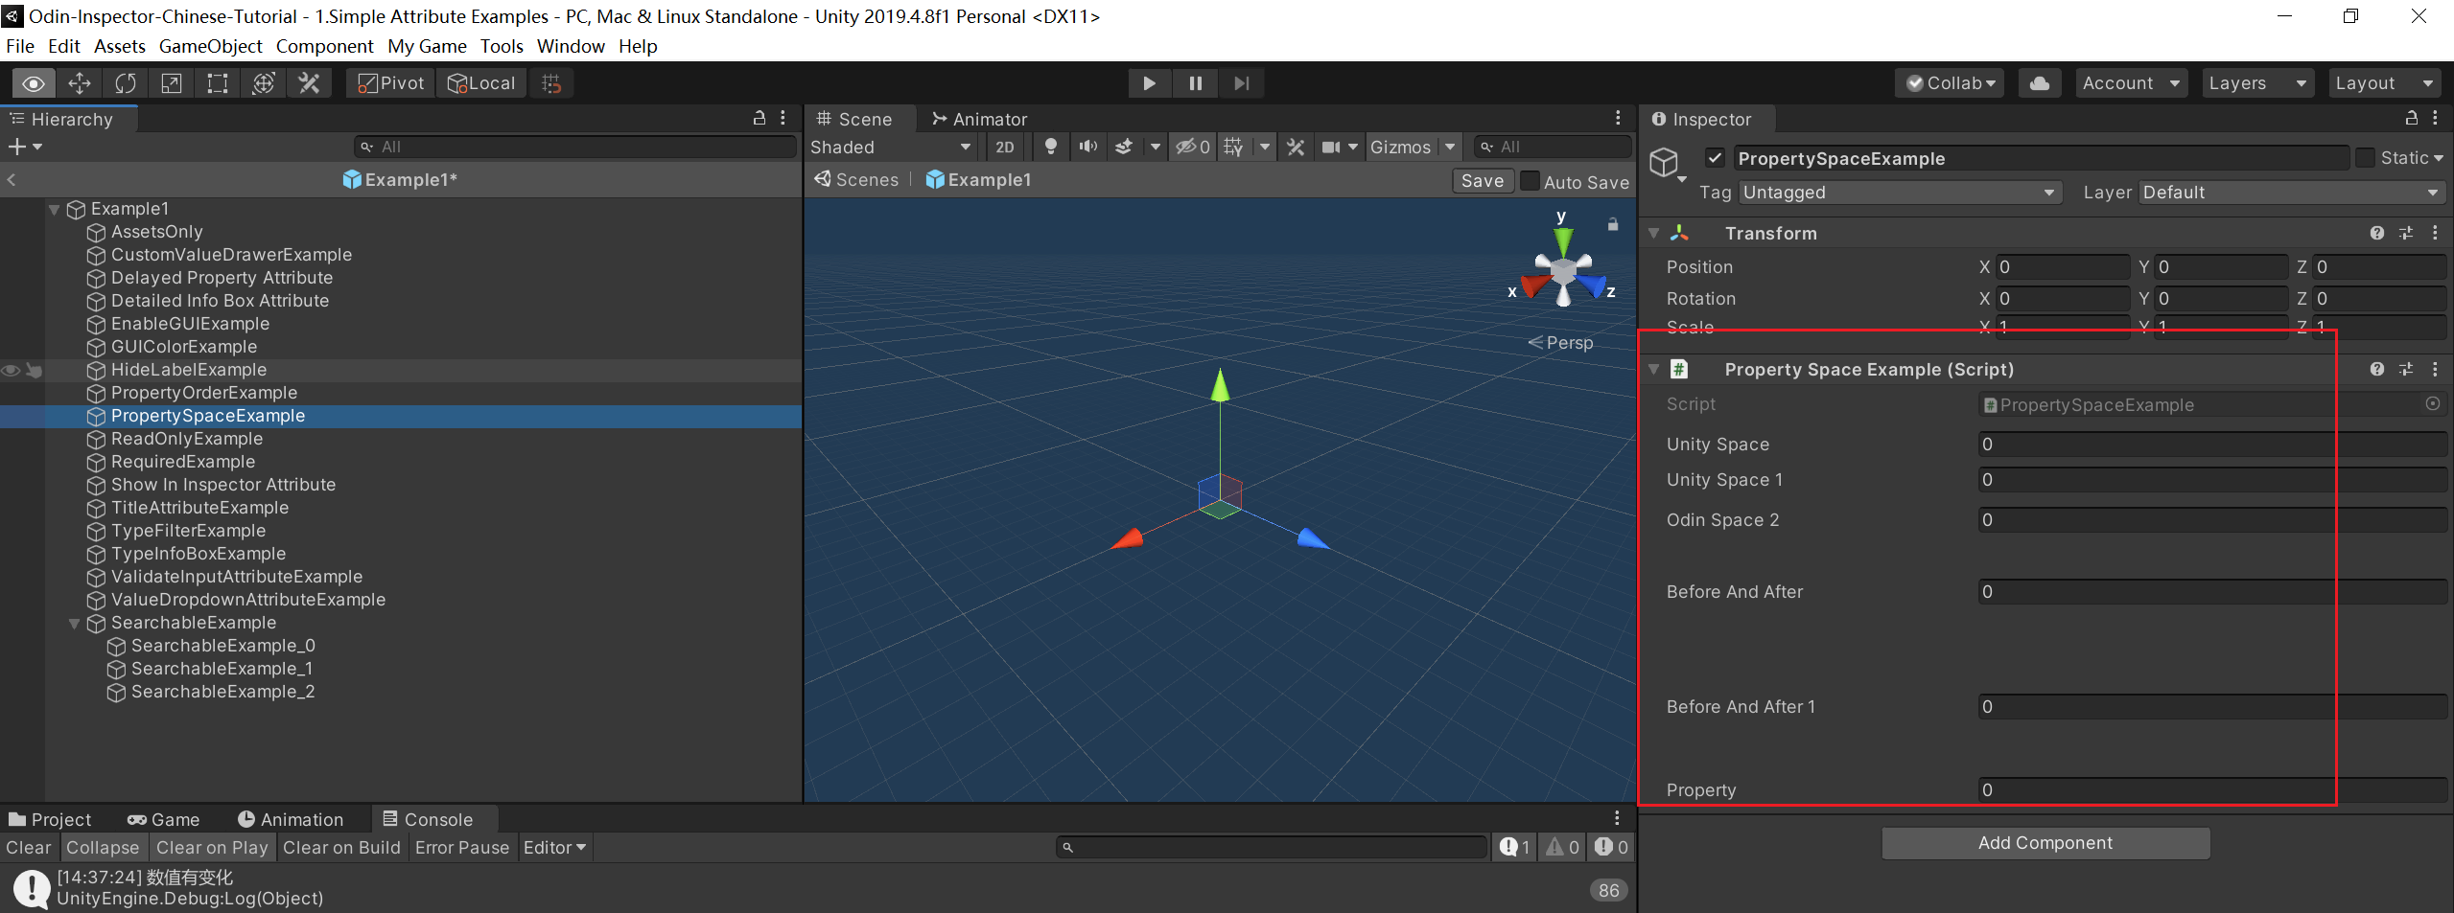Open scene component tools icon
2454x913 pixels.
coord(1296,147)
